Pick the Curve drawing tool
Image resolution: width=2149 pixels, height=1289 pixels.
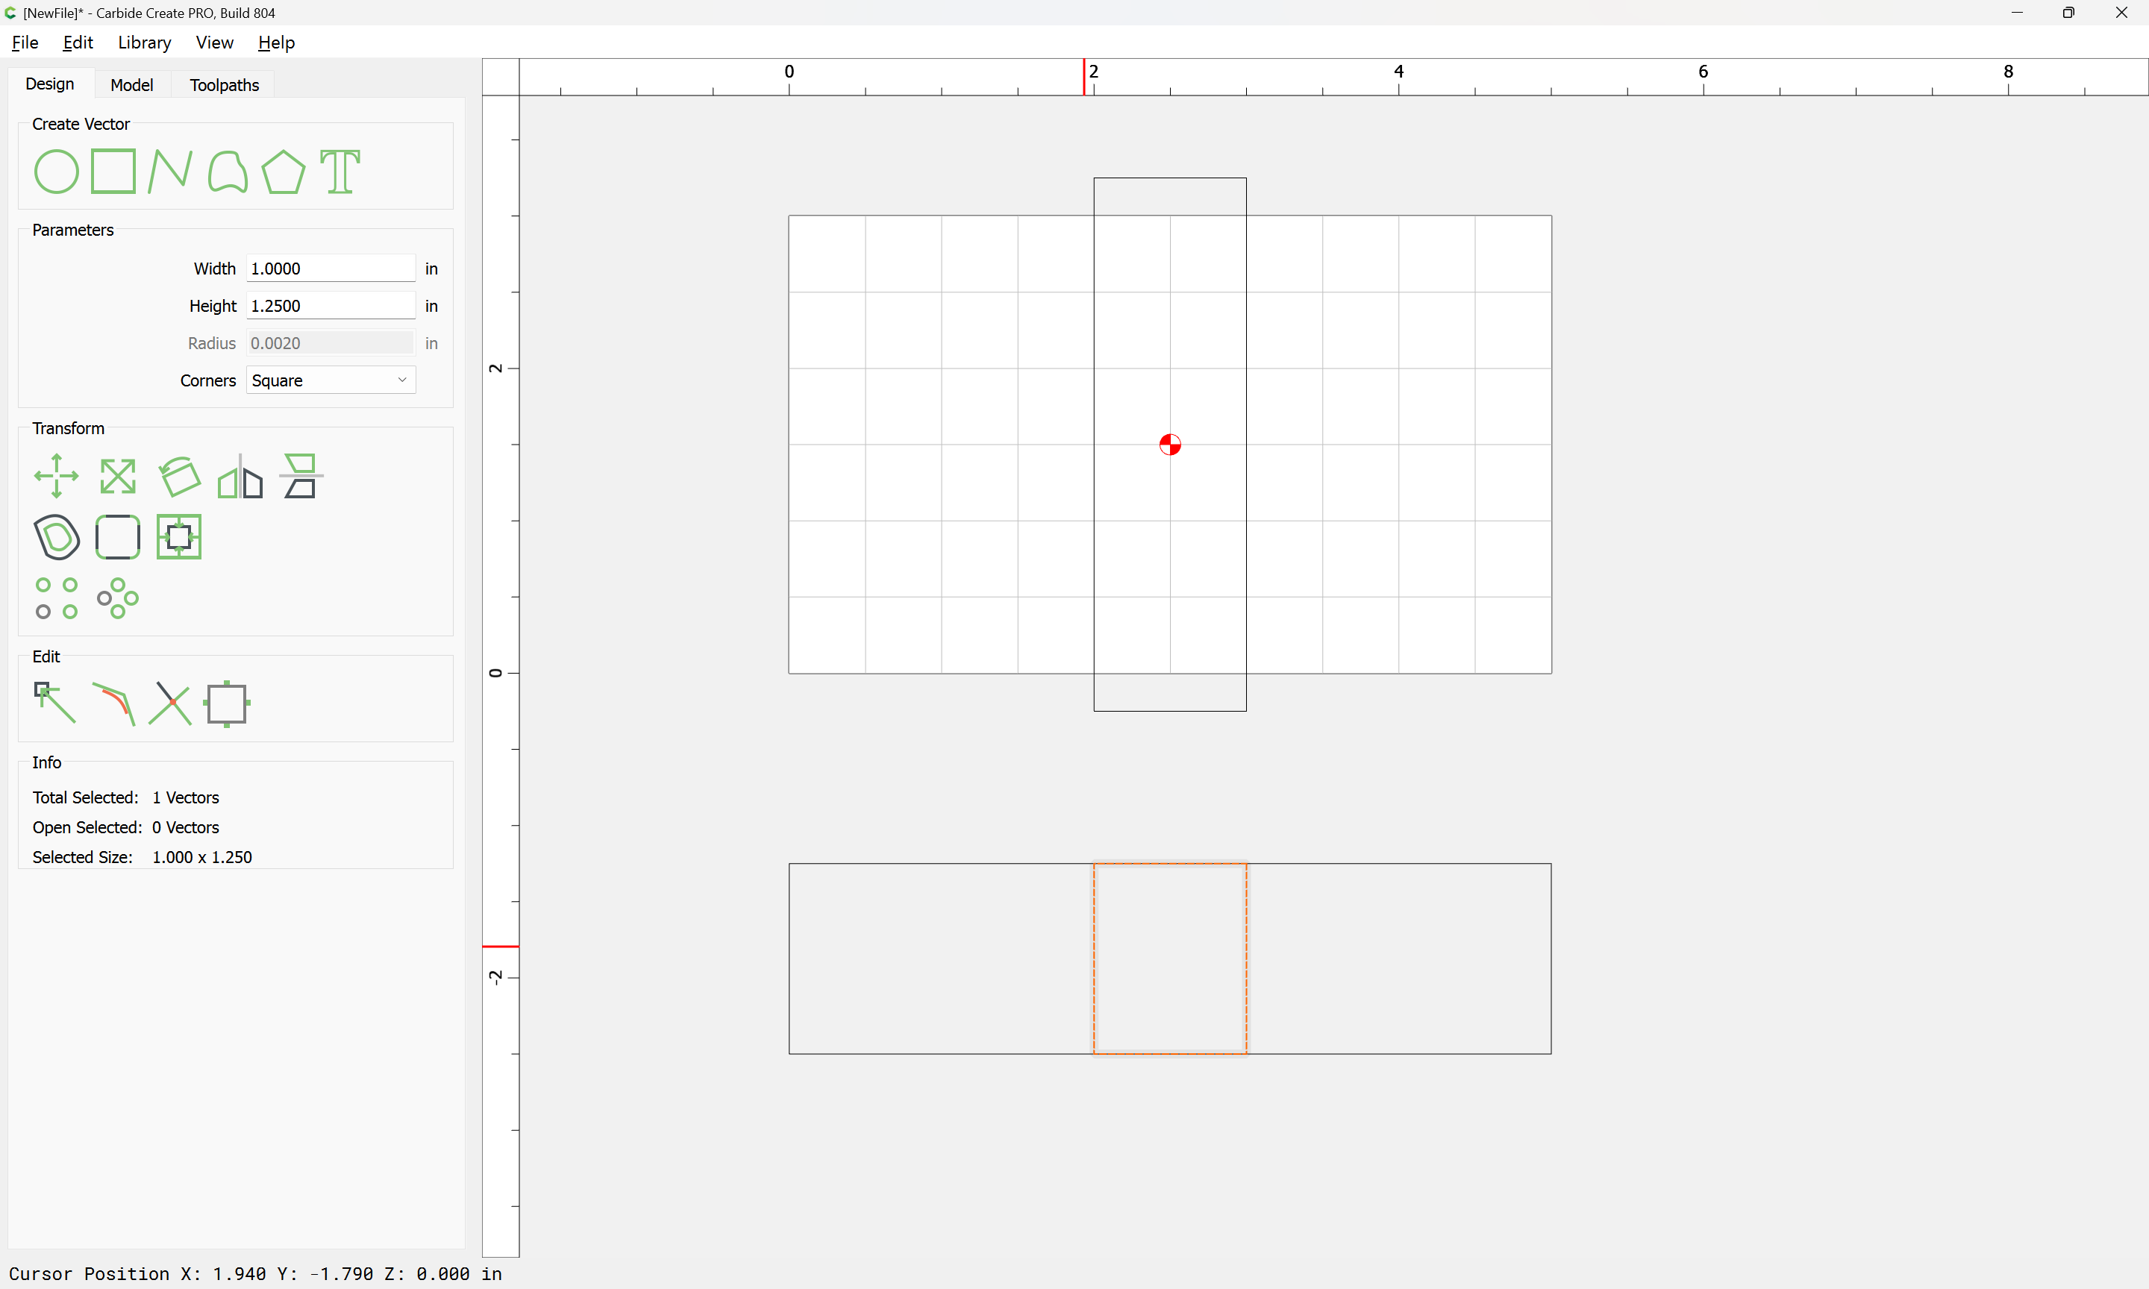click(228, 171)
